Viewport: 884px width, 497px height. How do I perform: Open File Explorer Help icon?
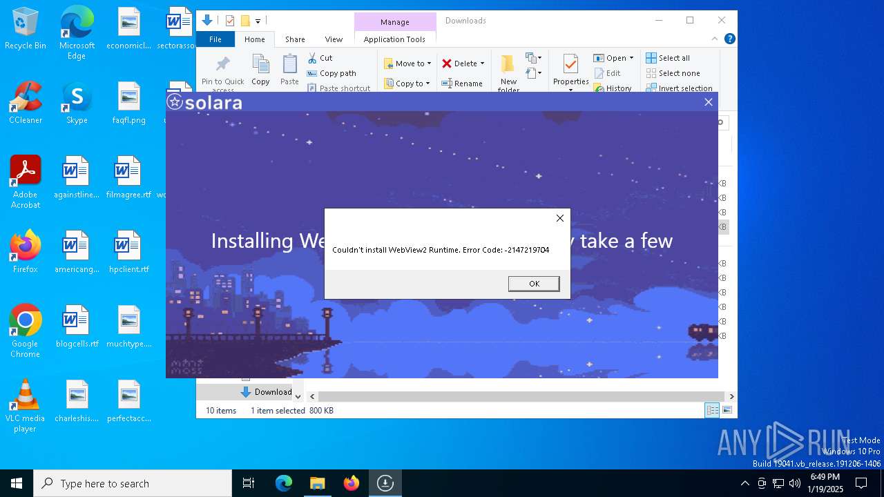point(729,39)
